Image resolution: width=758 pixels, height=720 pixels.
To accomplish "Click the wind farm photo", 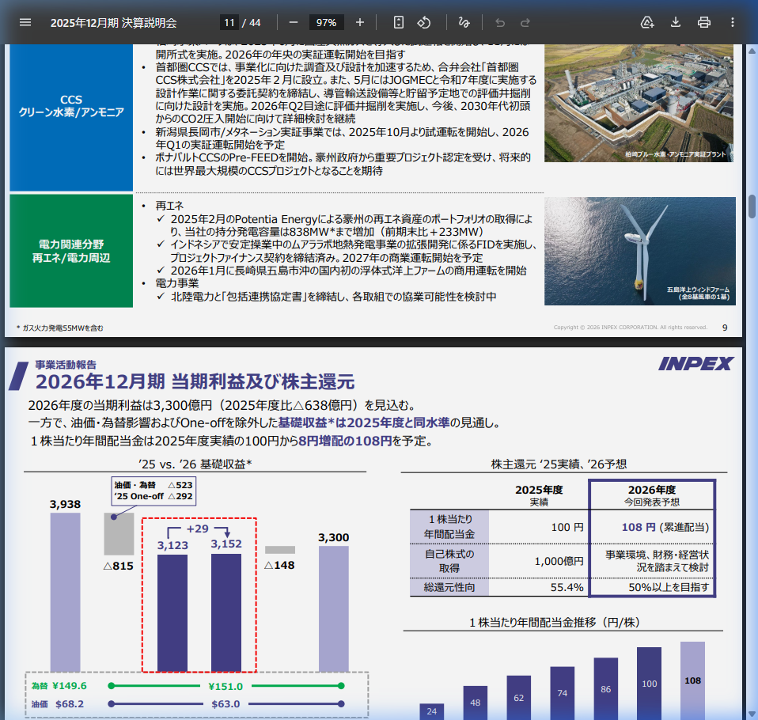I will coord(639,251).
